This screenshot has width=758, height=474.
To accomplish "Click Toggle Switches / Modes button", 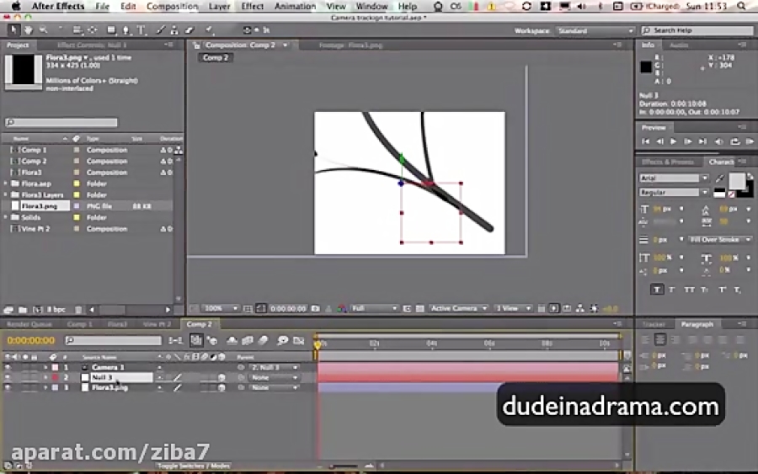I will (194, 466).
